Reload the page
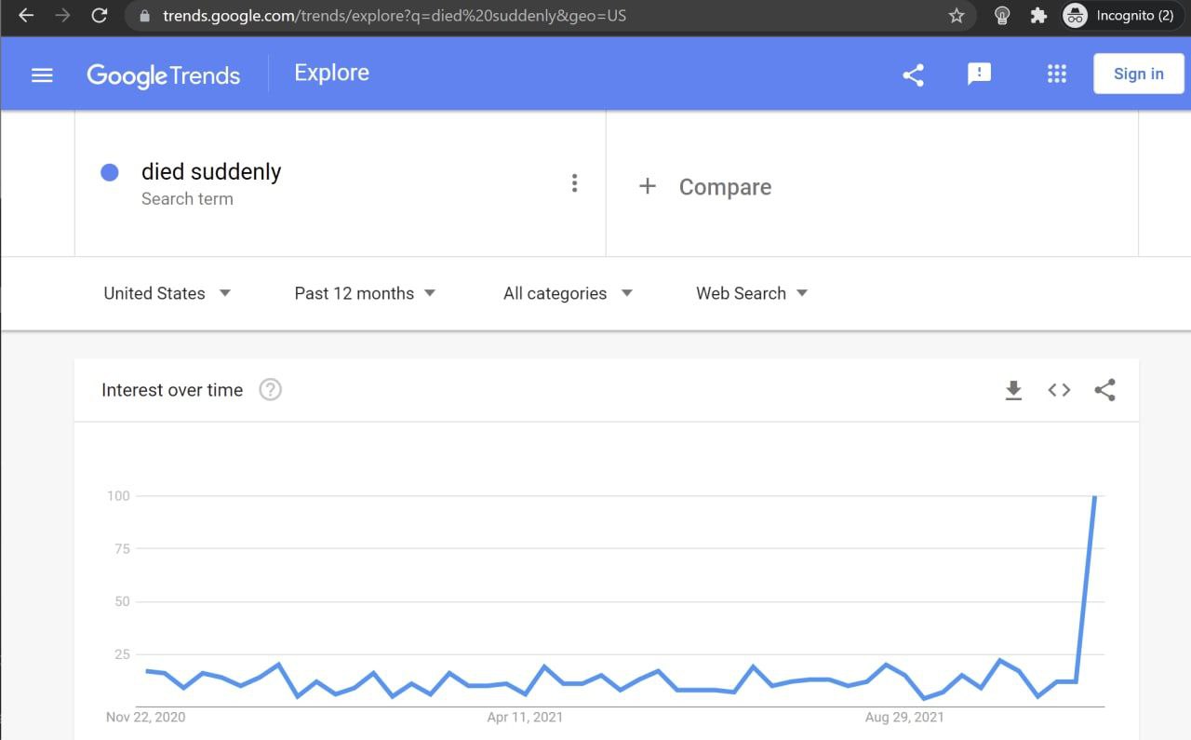 point(100,16)
